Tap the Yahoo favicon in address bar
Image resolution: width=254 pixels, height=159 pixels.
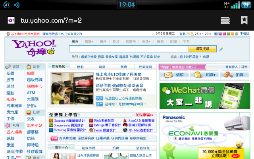(11, 20)
